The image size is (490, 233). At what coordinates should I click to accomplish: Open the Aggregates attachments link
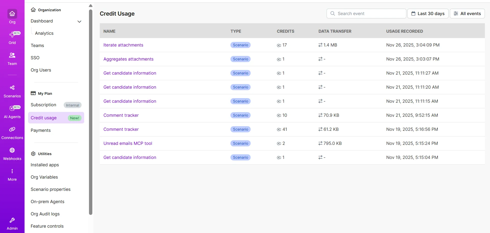[x=128, y=59]
